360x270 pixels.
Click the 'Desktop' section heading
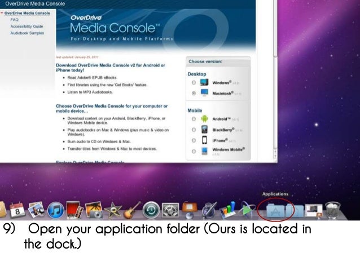tap(197, 74)
